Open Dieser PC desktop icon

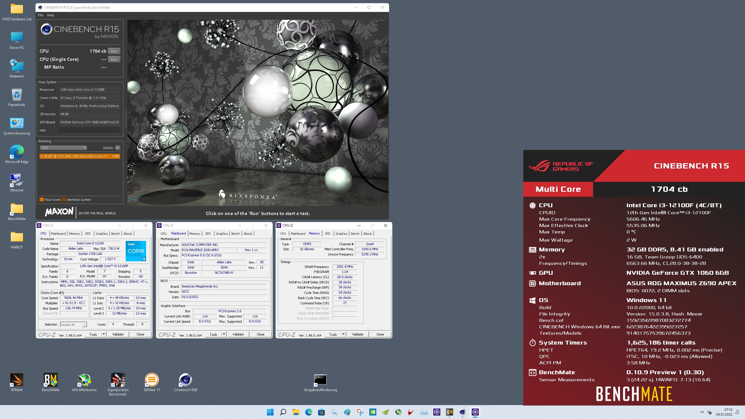pos(17,40)
